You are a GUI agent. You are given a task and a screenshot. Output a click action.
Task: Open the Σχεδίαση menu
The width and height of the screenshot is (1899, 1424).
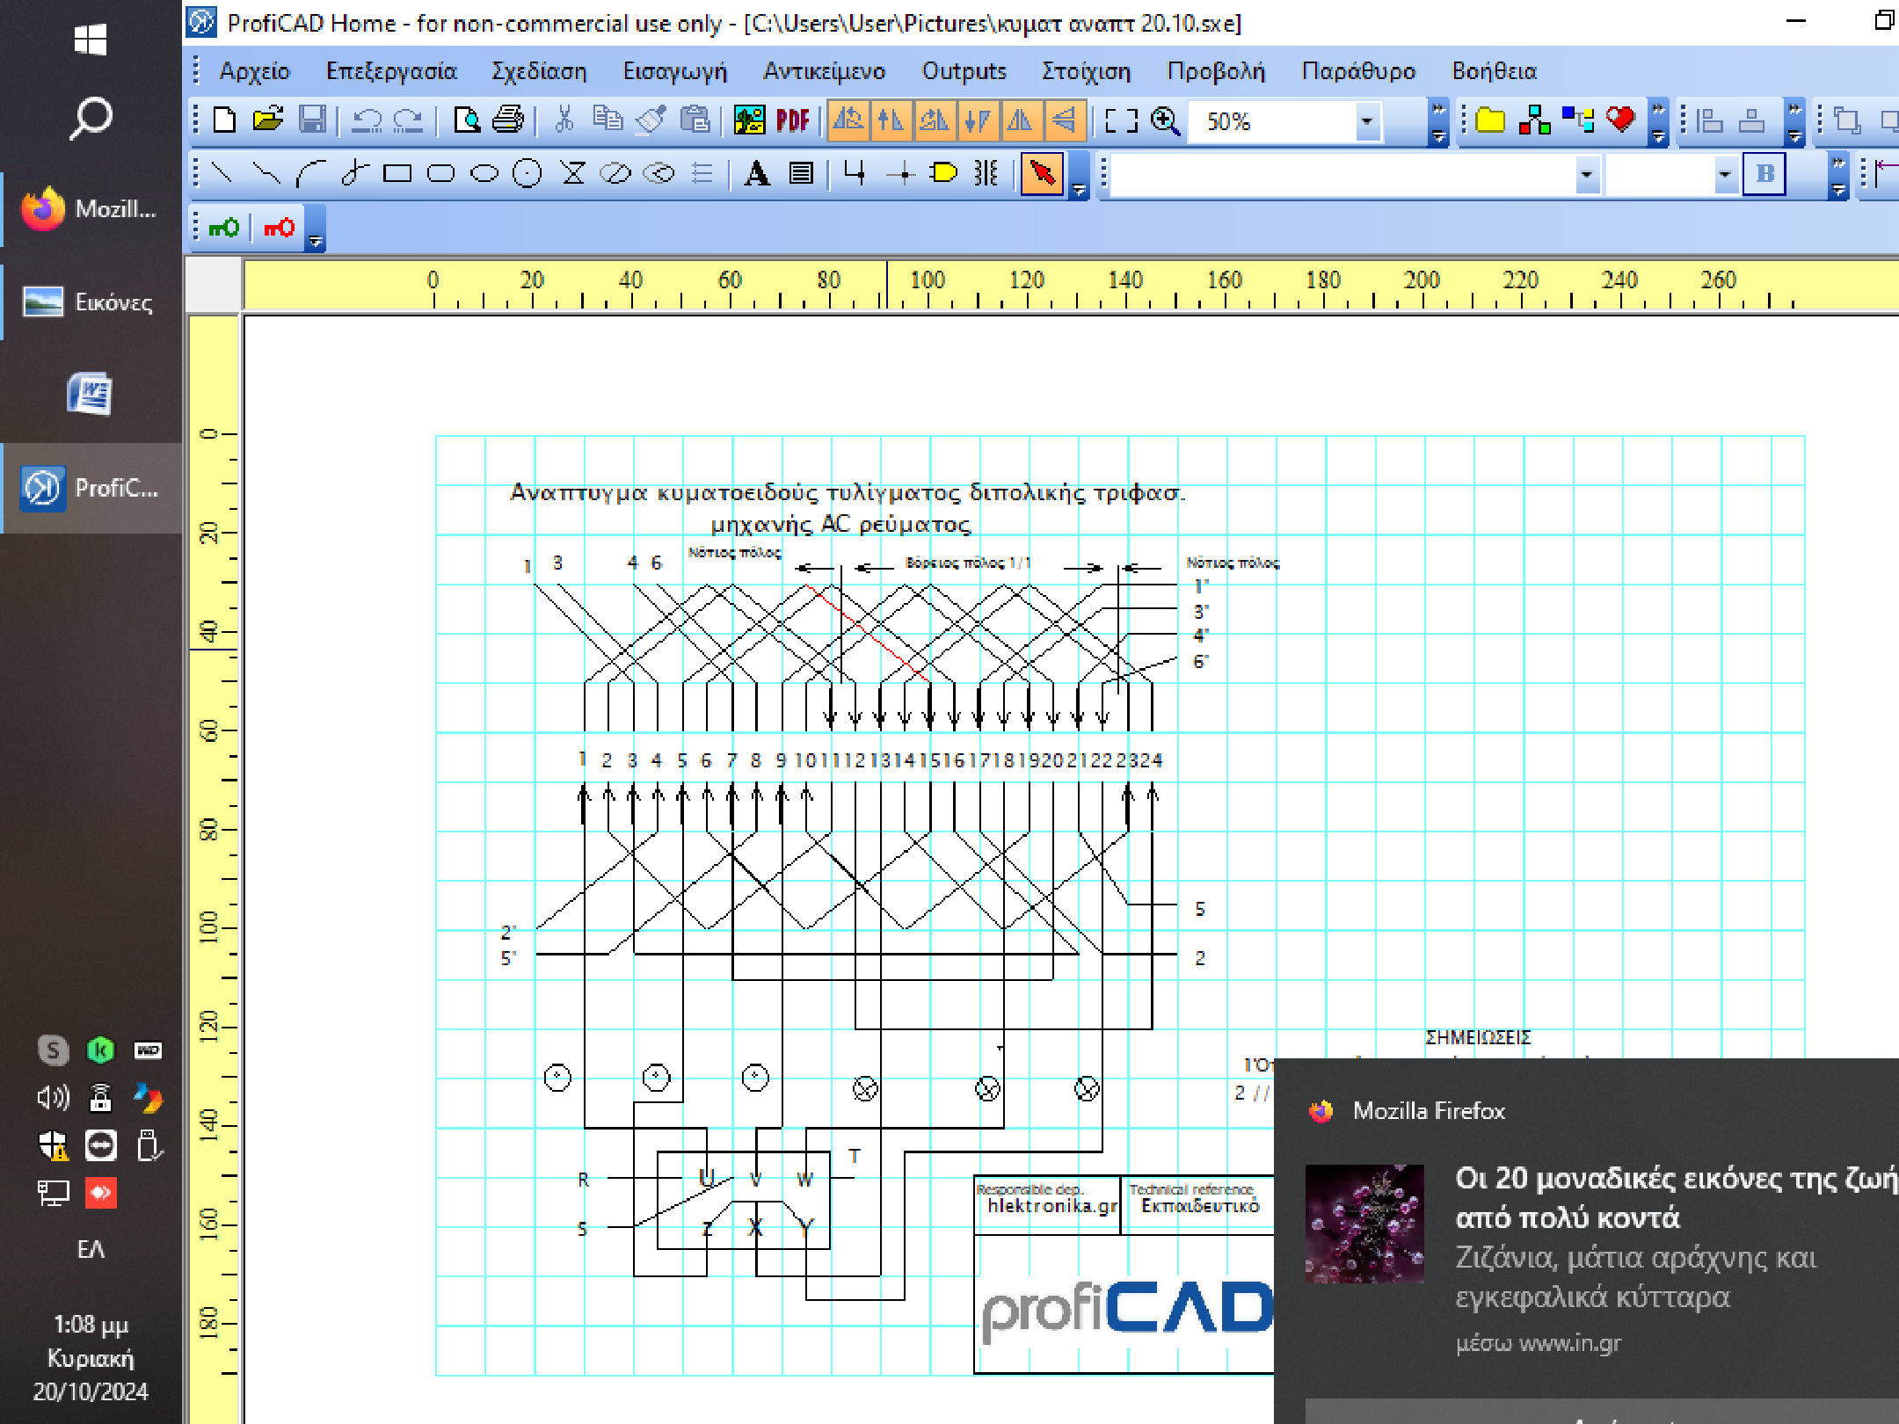point(539,71)
